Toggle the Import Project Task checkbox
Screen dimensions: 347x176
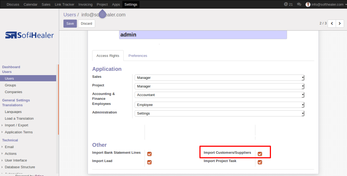tap(260, 162)
